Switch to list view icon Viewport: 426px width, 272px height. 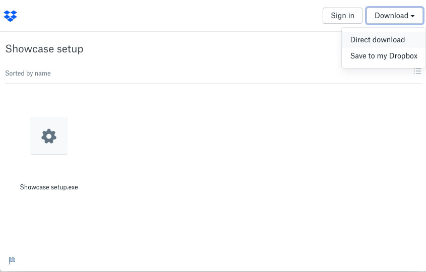[417, 72]
